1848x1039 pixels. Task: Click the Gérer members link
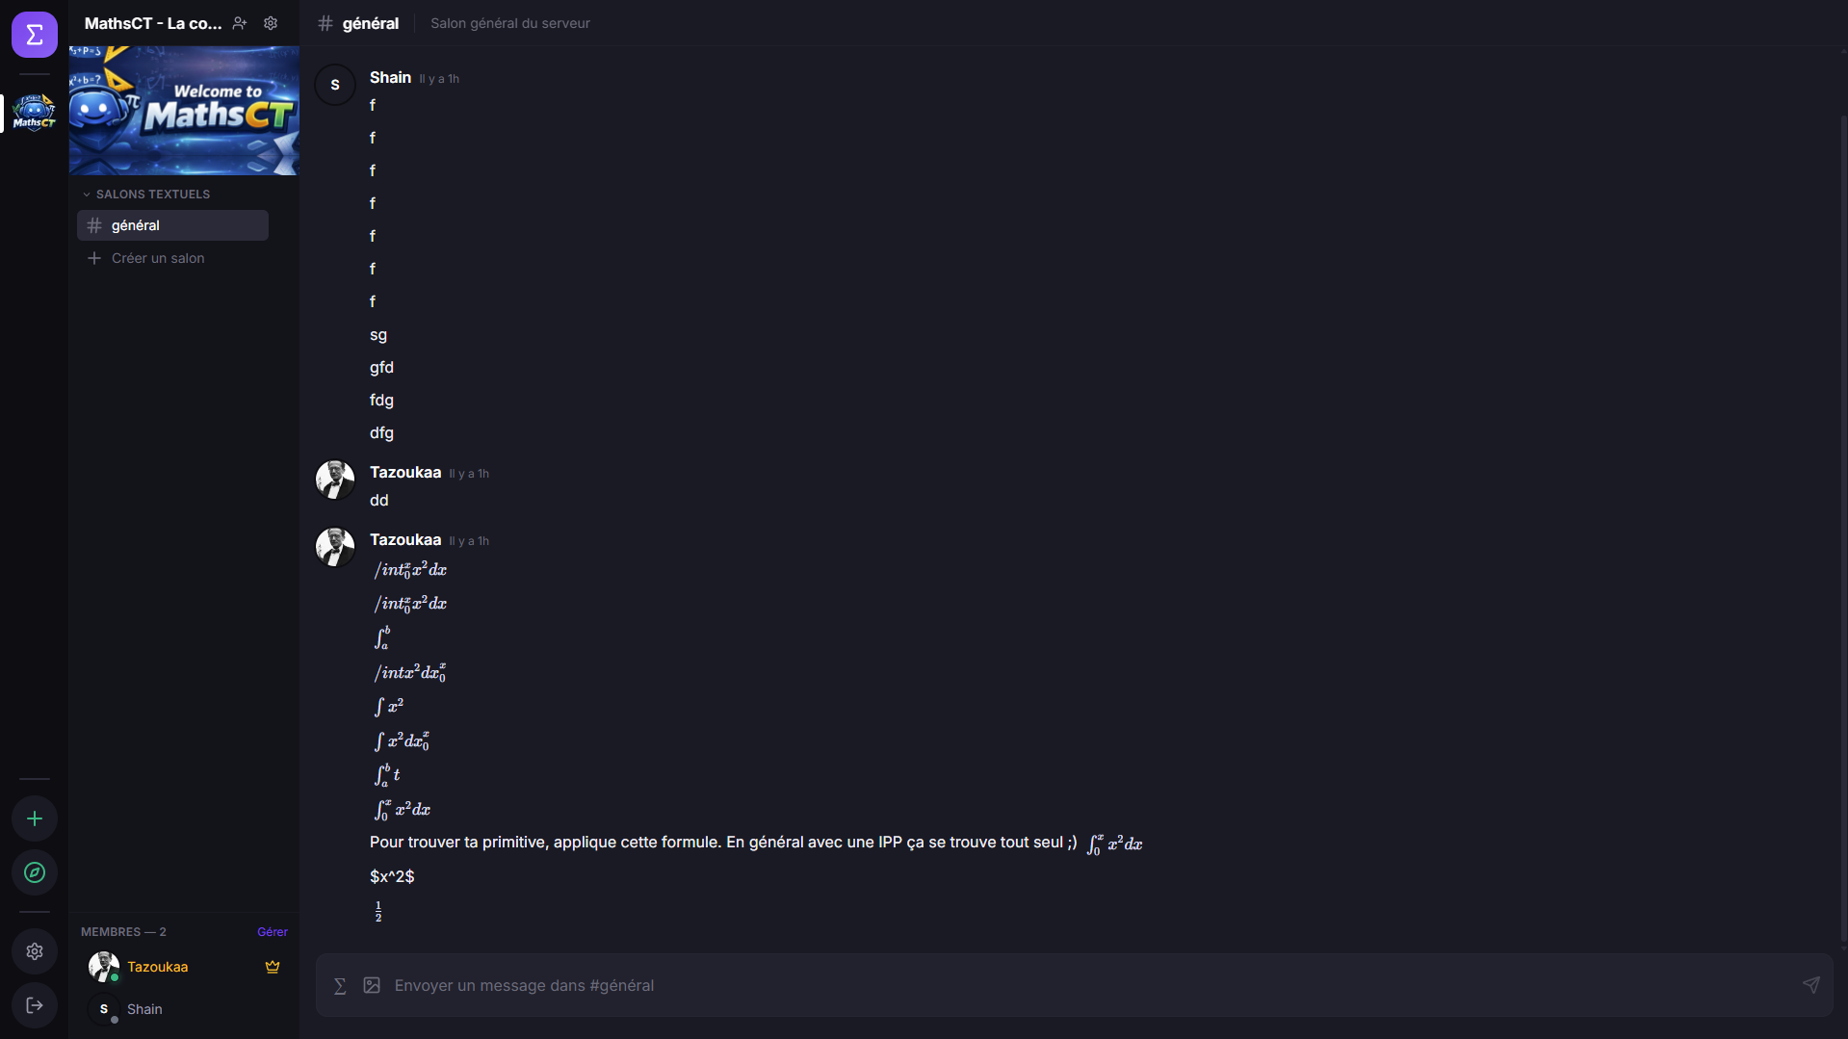click(x=272, y=932)
